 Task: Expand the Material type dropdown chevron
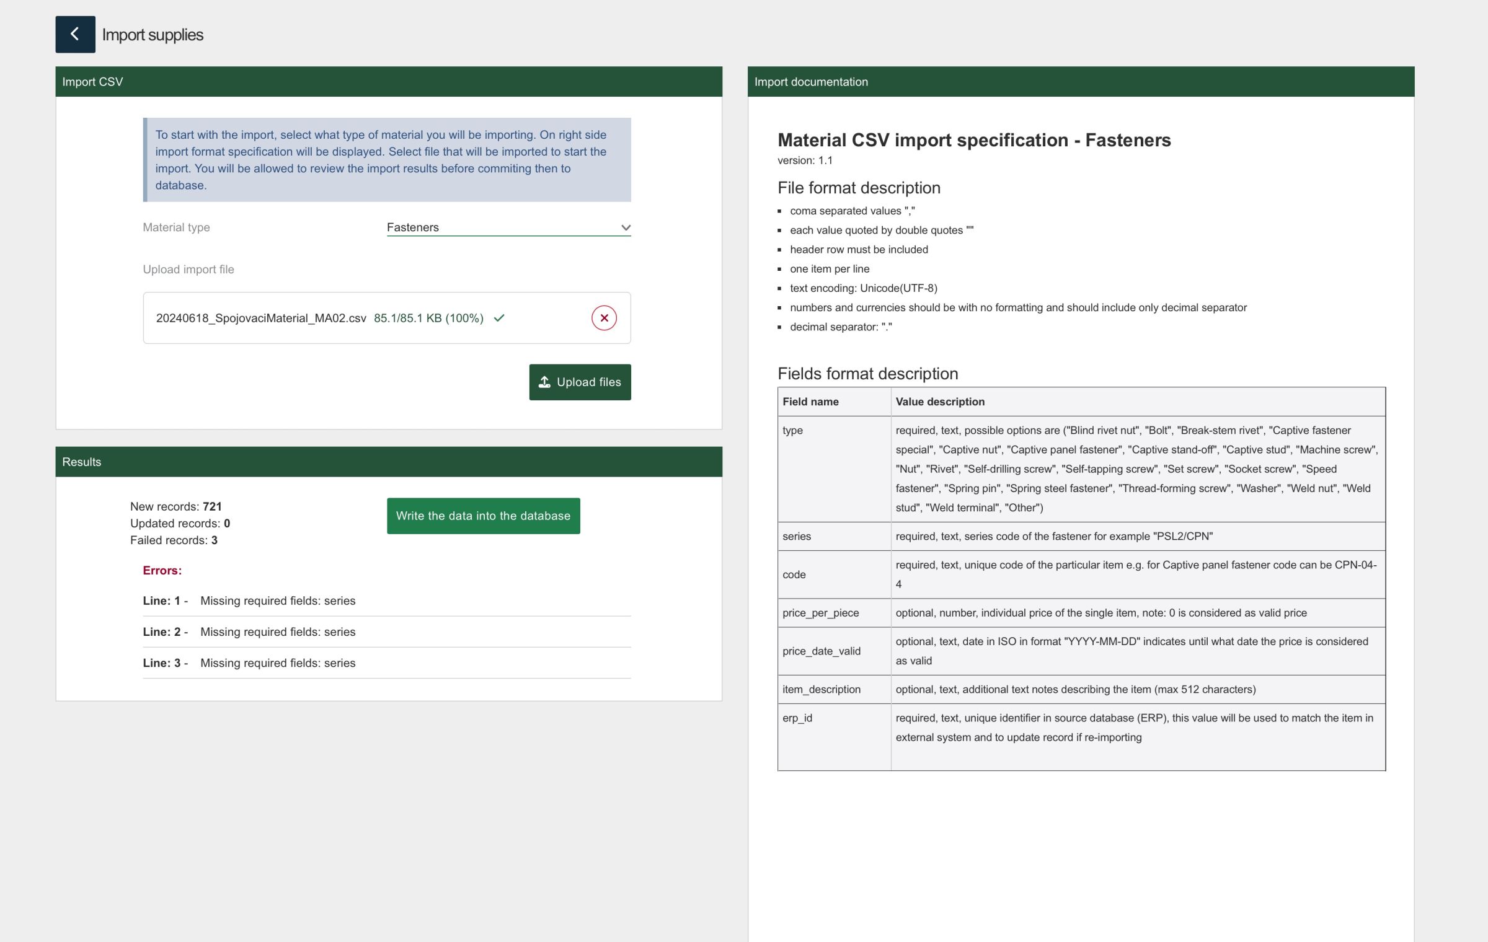pos(626,227)
